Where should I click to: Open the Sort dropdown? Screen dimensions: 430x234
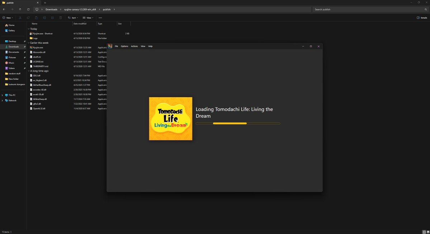[73, 18]
